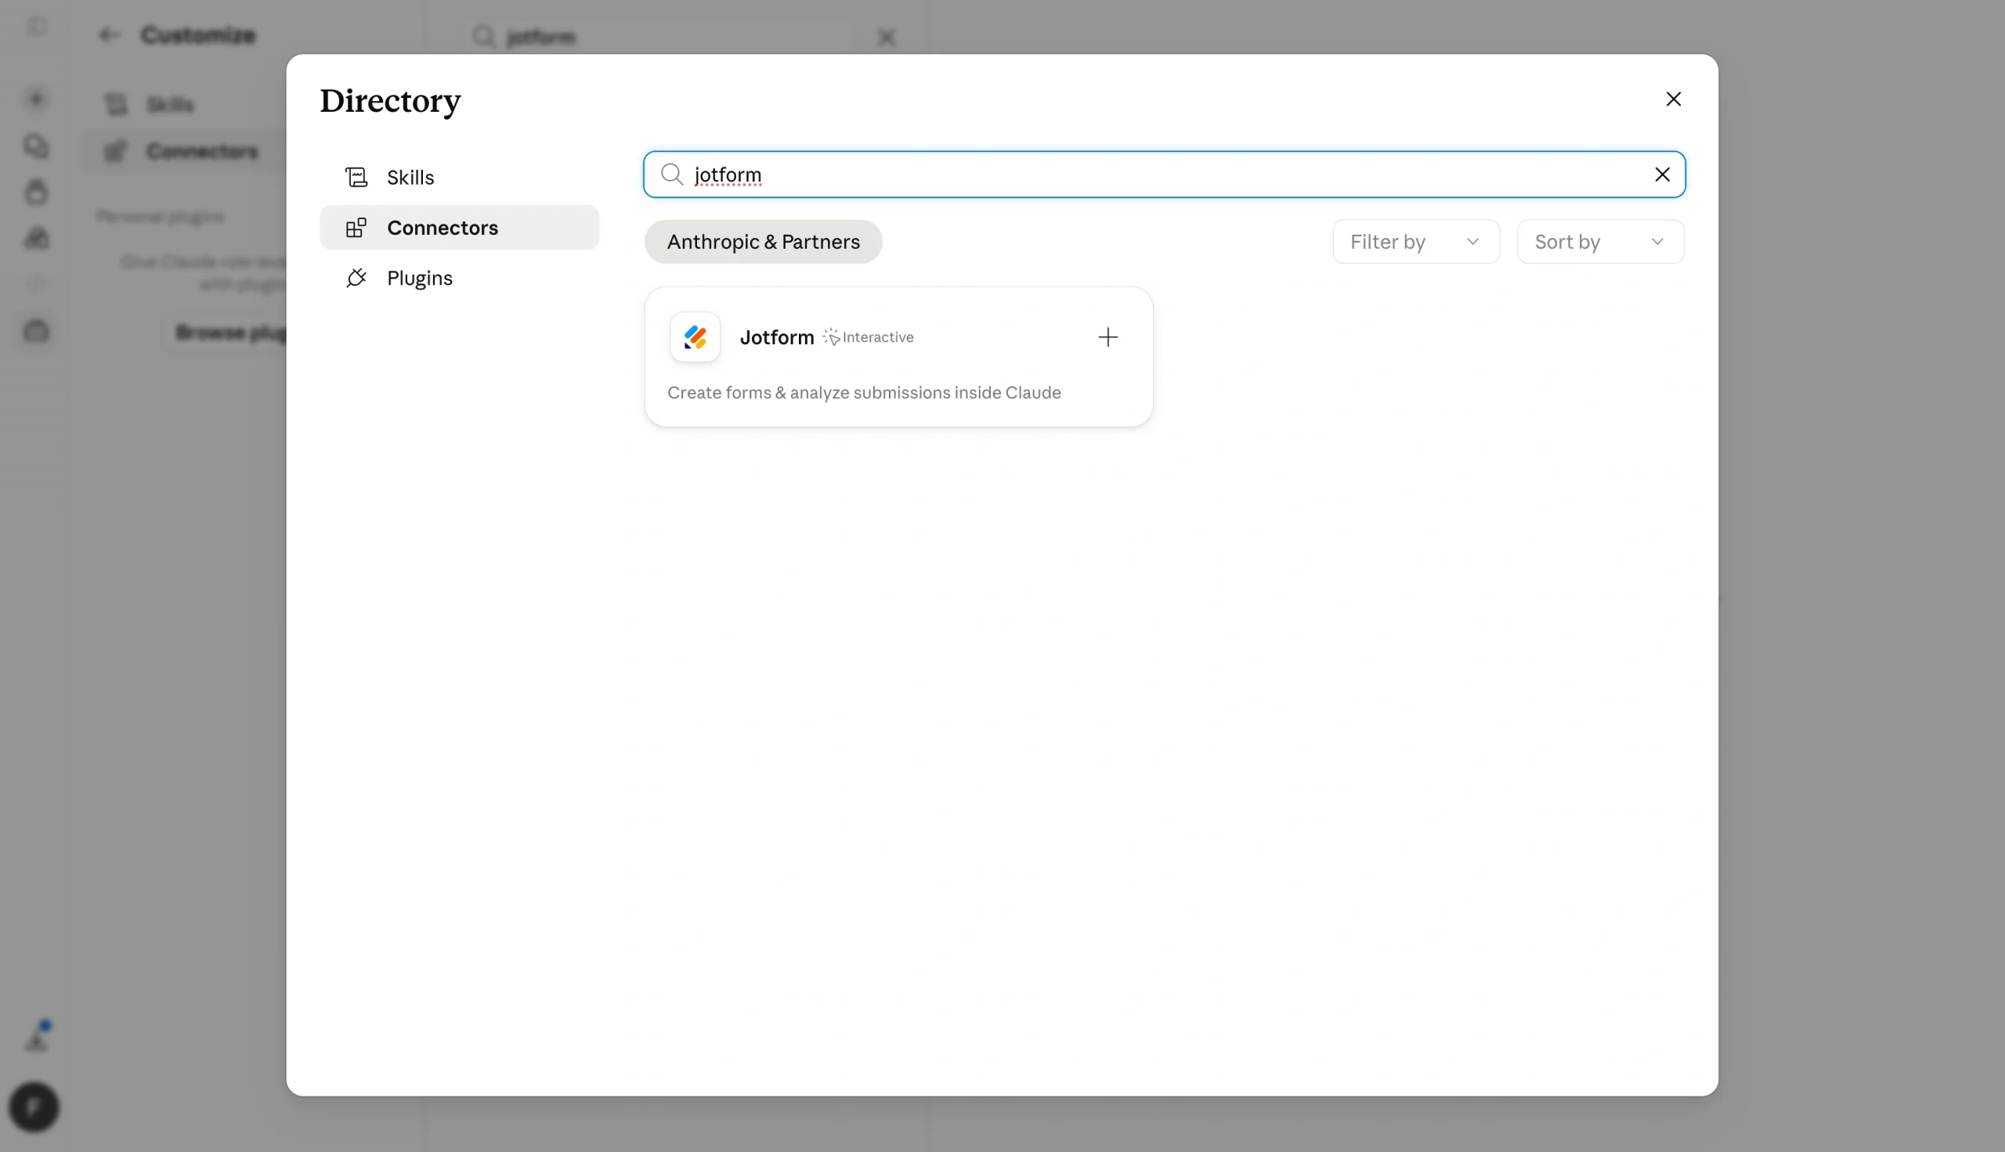
Task: Click user avatar at bottom left
Action: 34,1106
